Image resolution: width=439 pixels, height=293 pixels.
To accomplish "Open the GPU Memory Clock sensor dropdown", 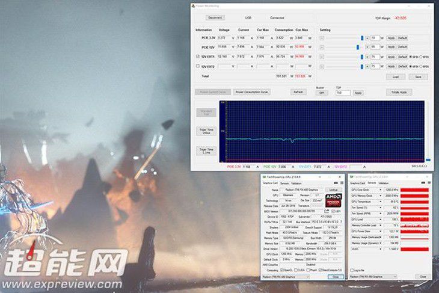I will tap(380, 196).
